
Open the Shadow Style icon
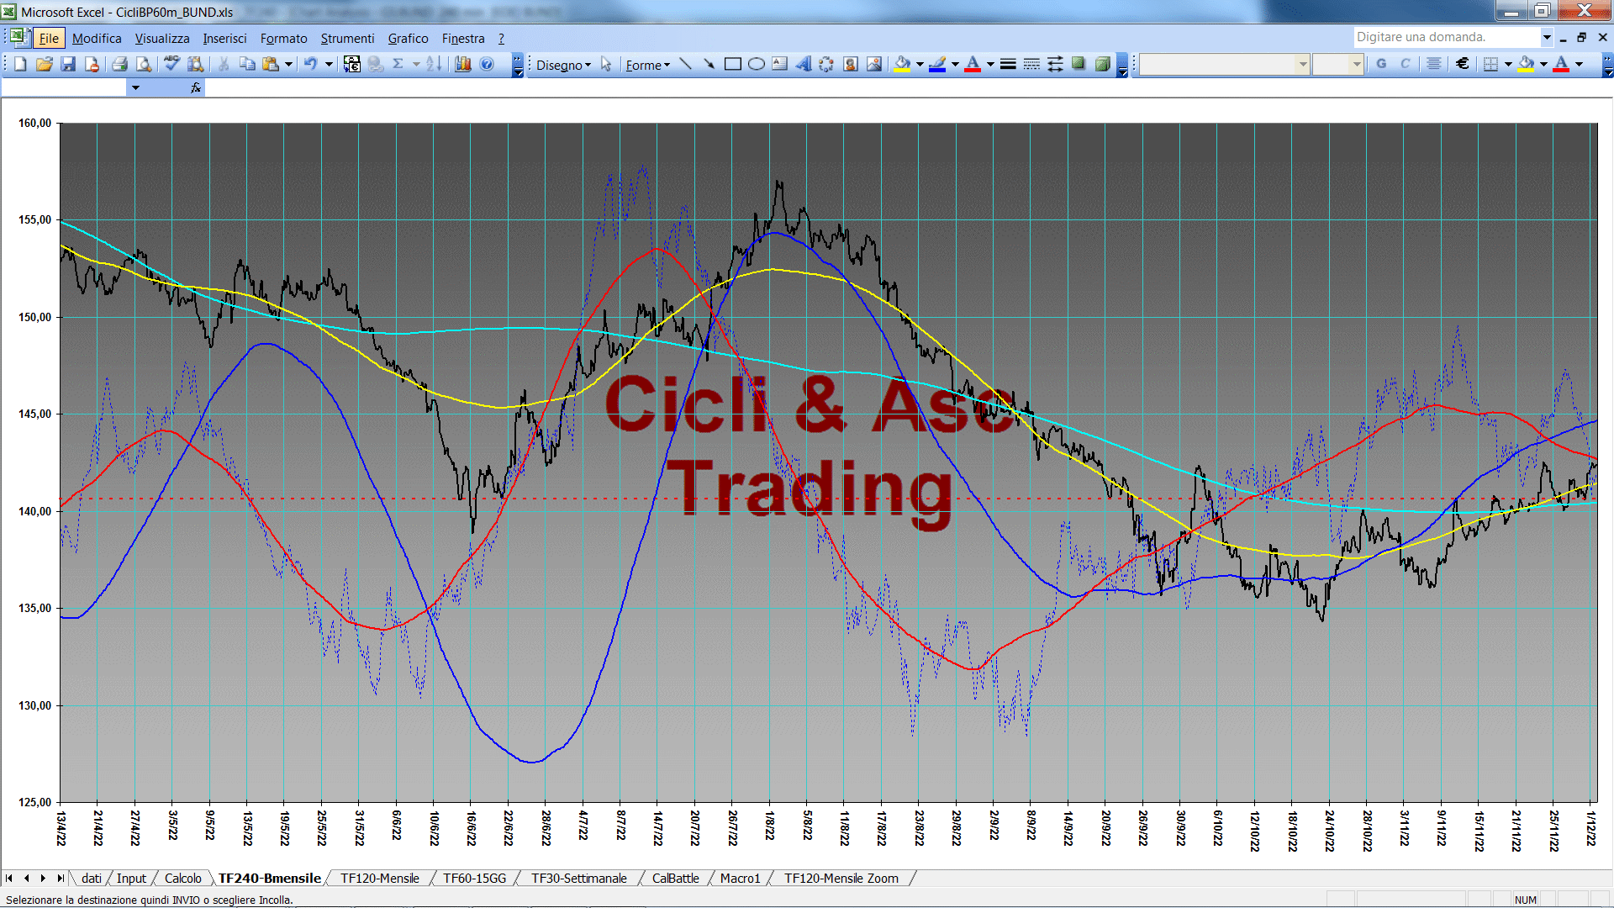click(x=1079, y=64)
